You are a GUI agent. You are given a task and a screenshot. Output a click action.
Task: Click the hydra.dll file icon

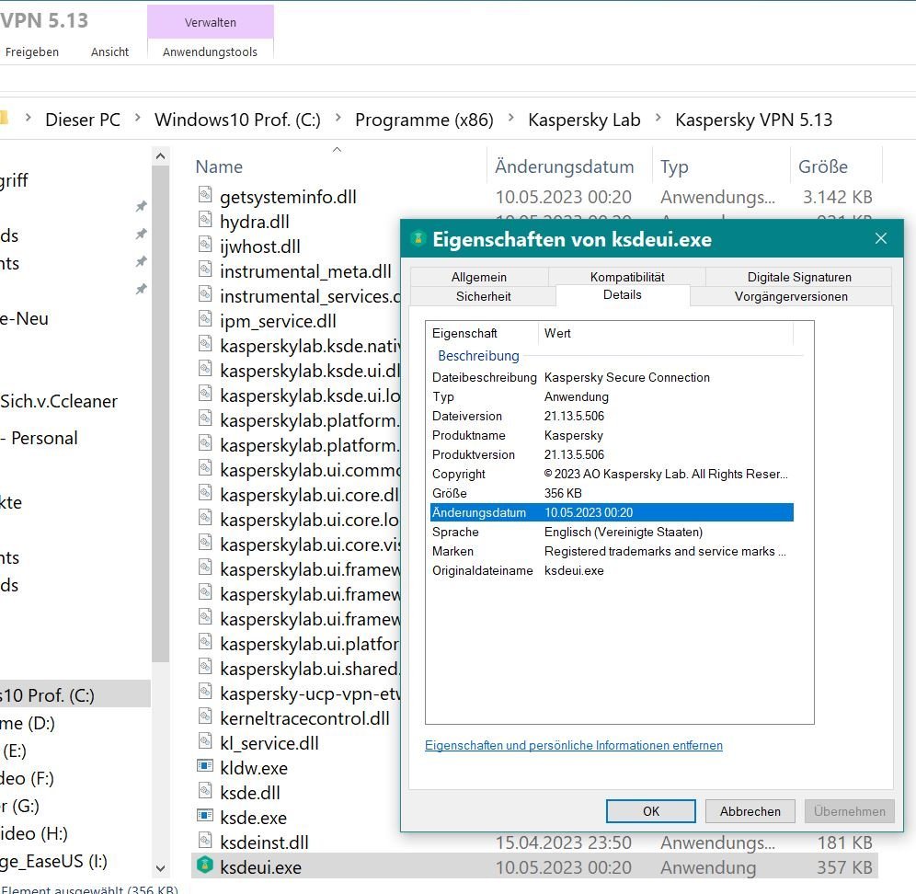(205, 220)
